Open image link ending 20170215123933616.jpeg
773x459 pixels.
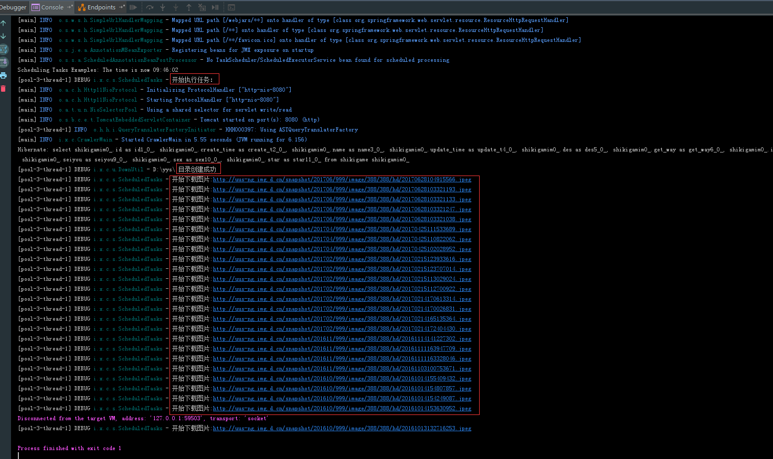tap(342, 259)
